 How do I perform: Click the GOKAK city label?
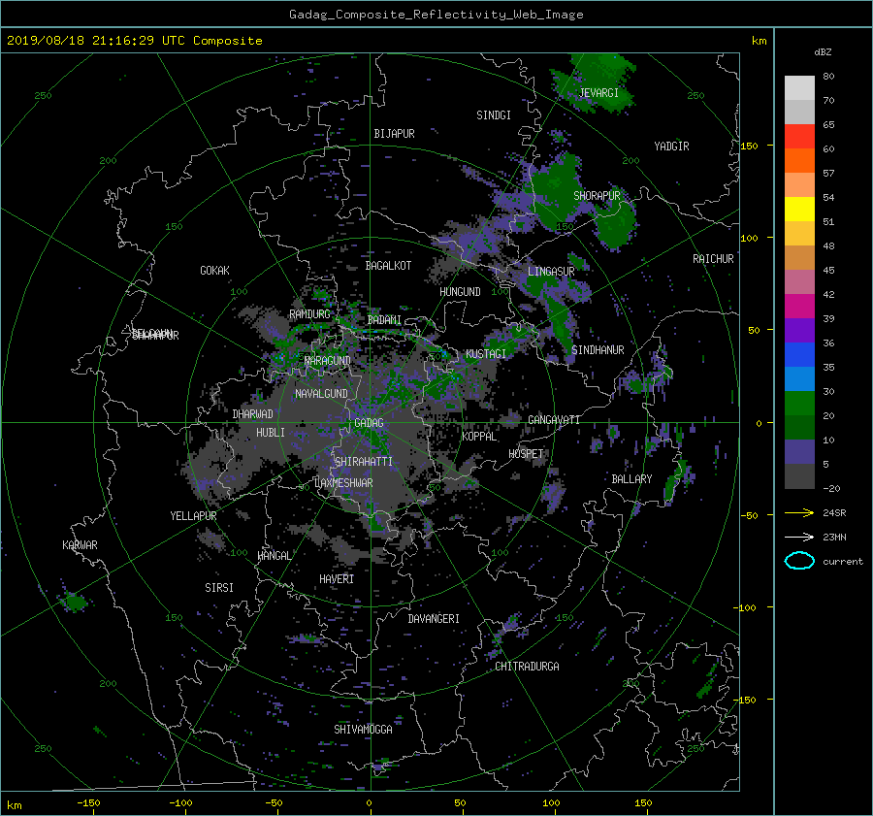pyautogui.click(x=214, y=270)
